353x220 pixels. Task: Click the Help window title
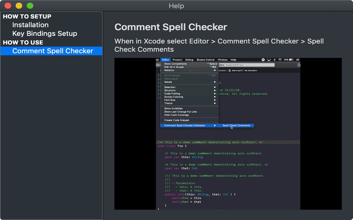click(176, 6)
